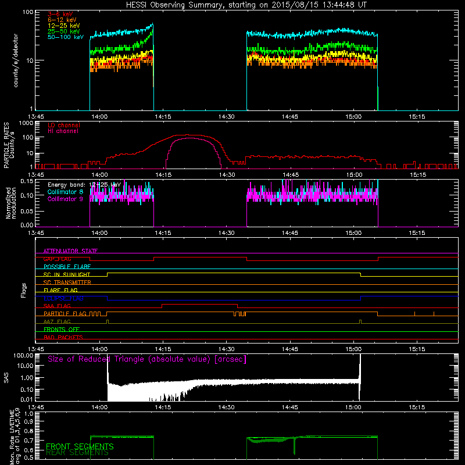This screenshot has width=465, height=465.
Task: Click the '0.9' tick on the livetime axis
Action: tap(28, 421)
